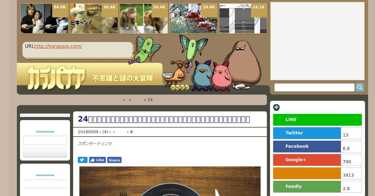Click the # tag link in article meta
Screen dimensions: 375x196
click(x=132, y=132)
